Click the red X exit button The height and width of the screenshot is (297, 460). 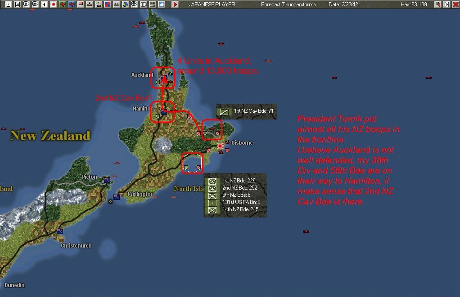(455, 4)
